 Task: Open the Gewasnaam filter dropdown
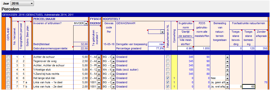pyautogui.click(x=162, y=32)
